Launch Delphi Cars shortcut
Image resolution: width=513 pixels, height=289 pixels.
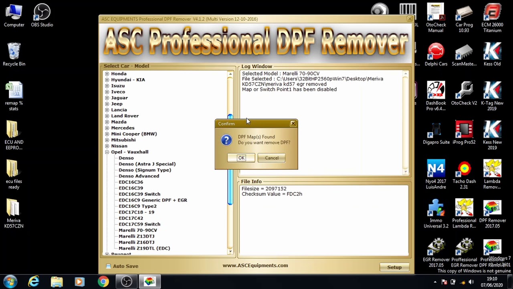[x=436, y=55]
